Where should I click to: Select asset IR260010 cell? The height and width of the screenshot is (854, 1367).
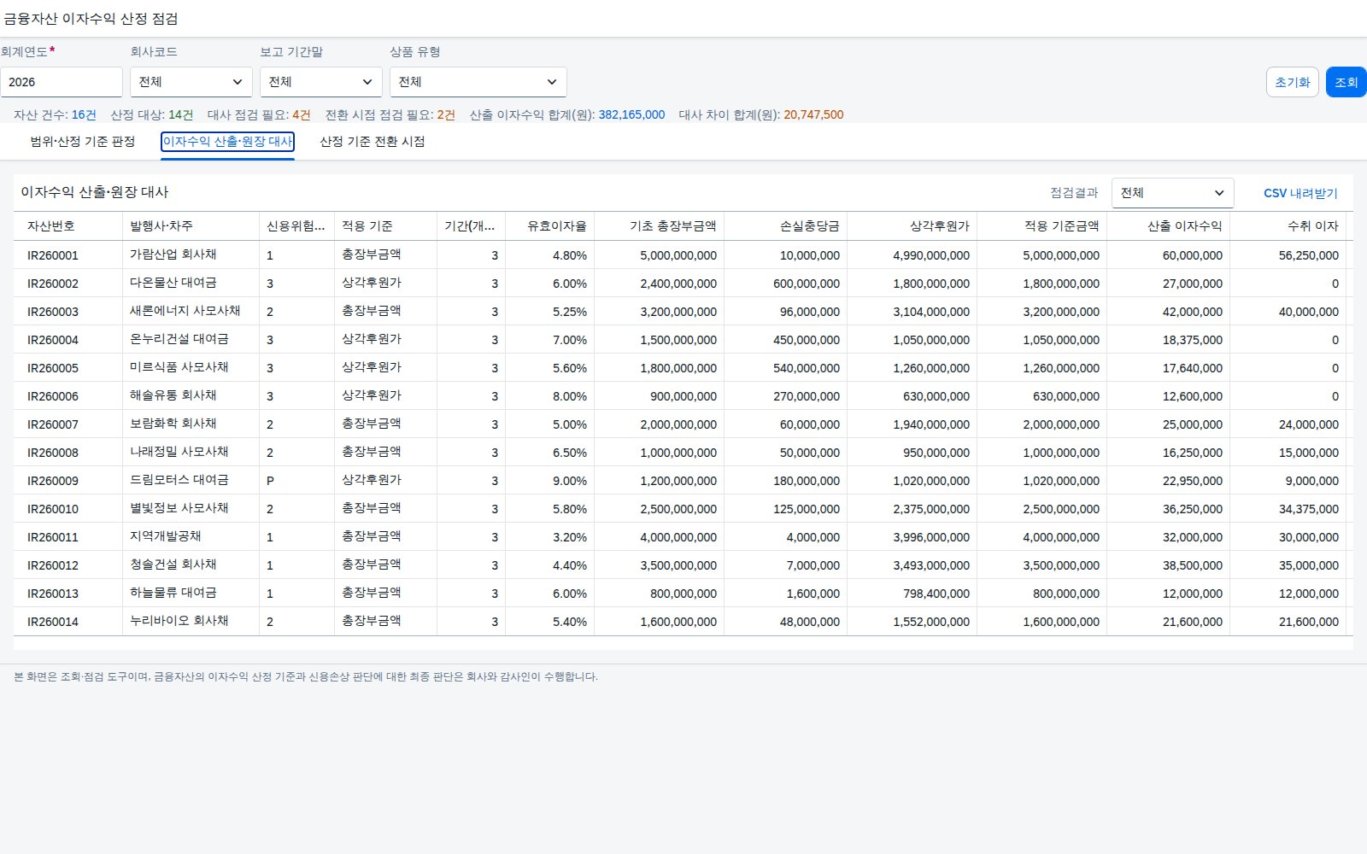(68, 509)
